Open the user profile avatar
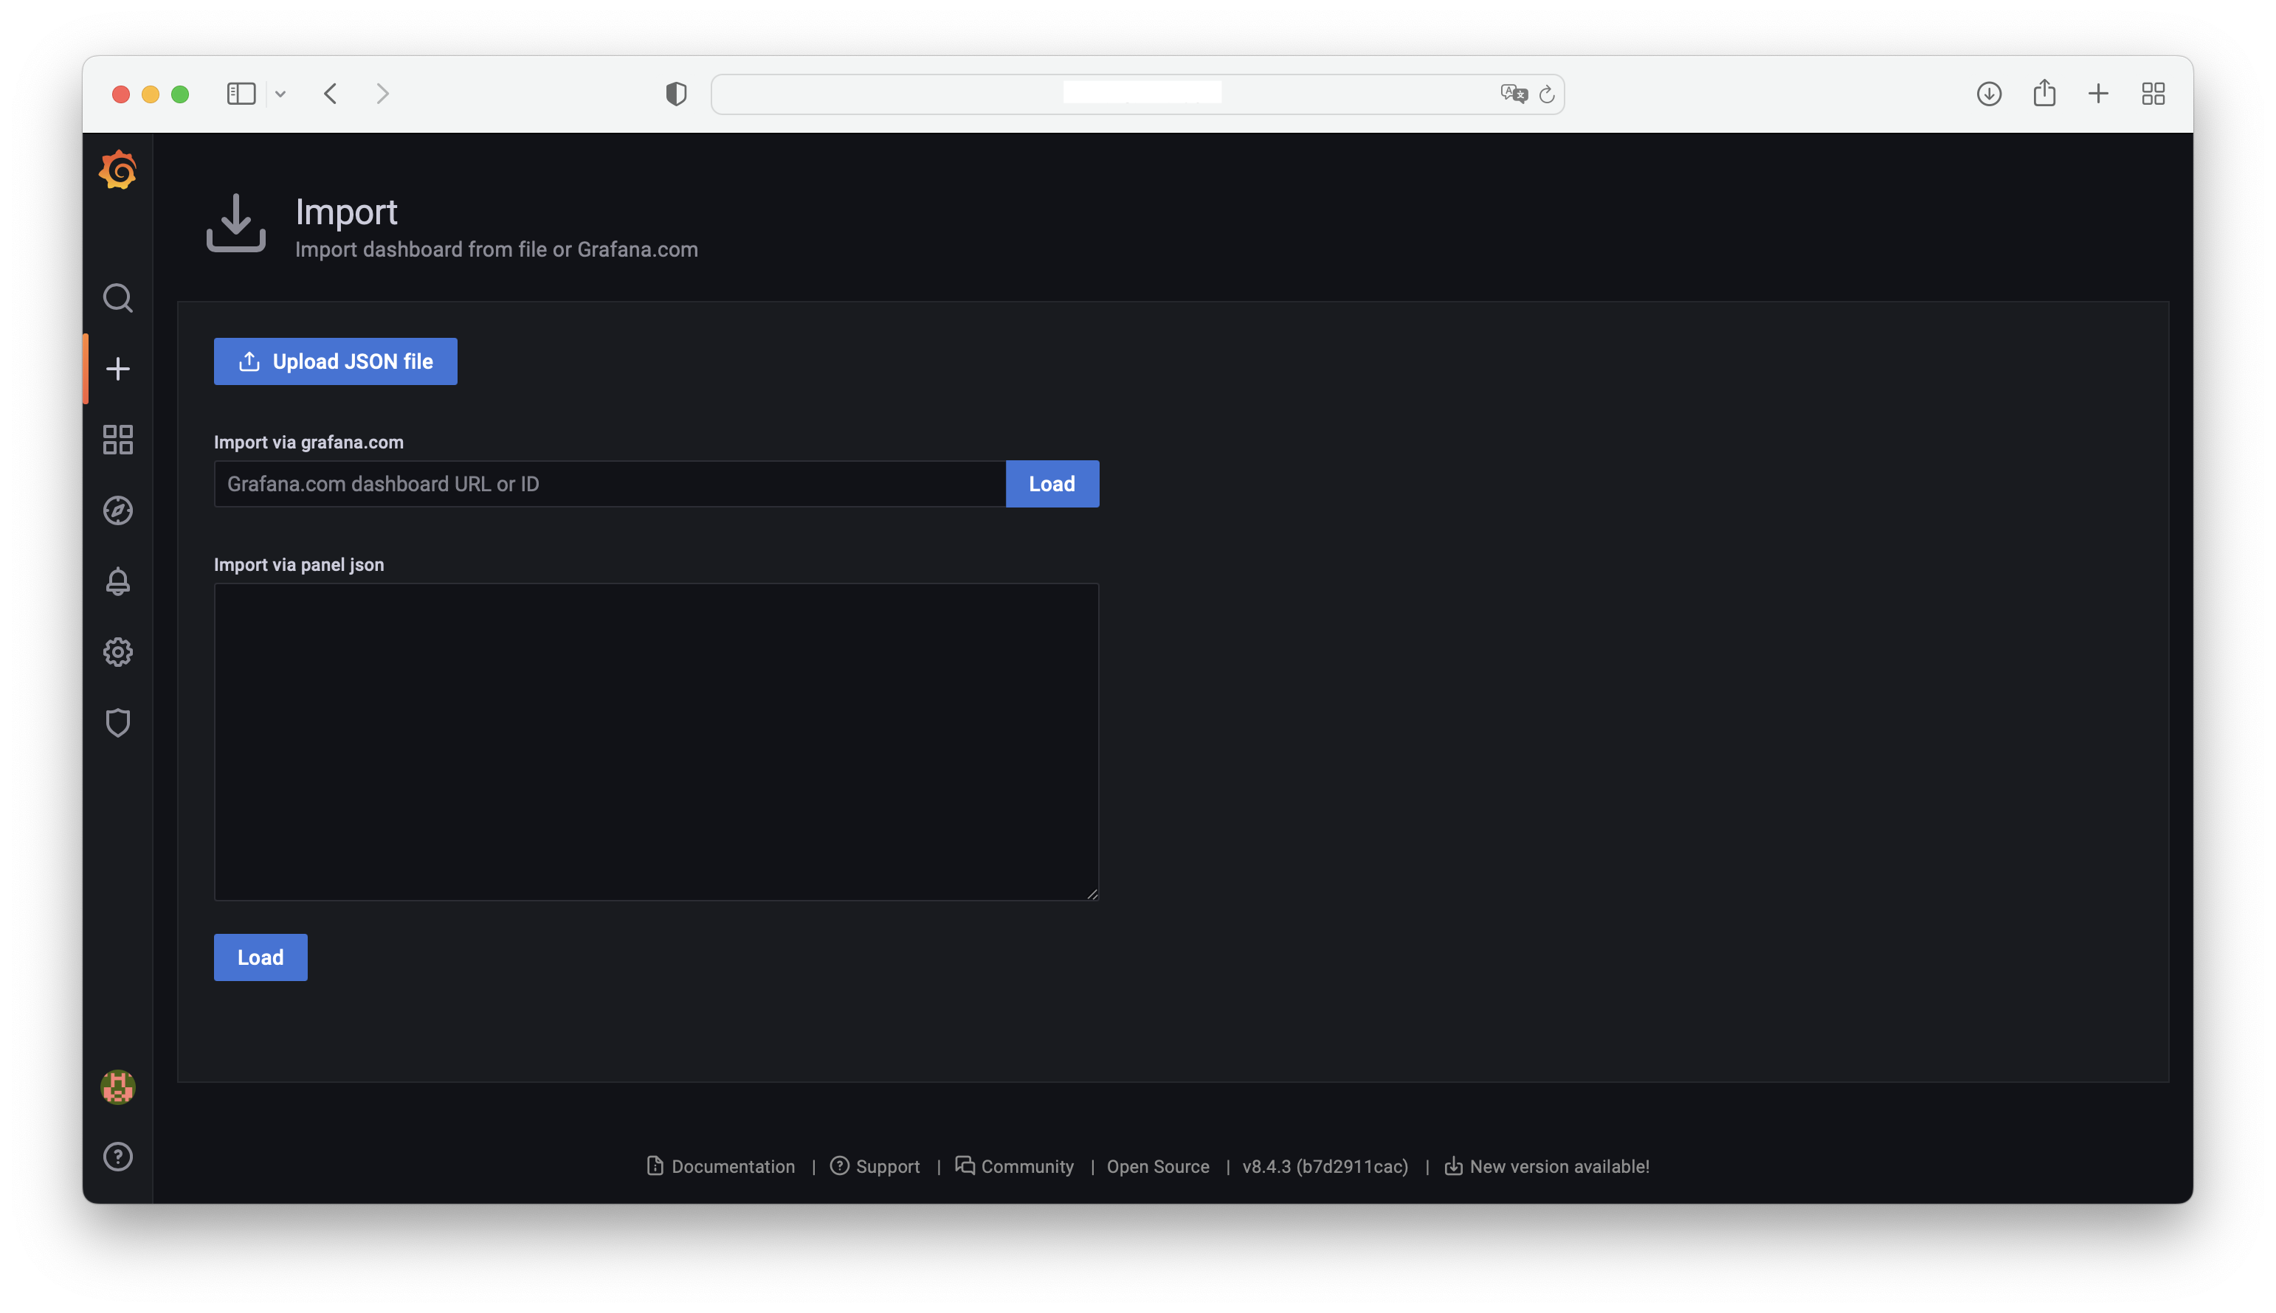Viewport: 2276px width, 1313px height. [x=117, y=1087]
